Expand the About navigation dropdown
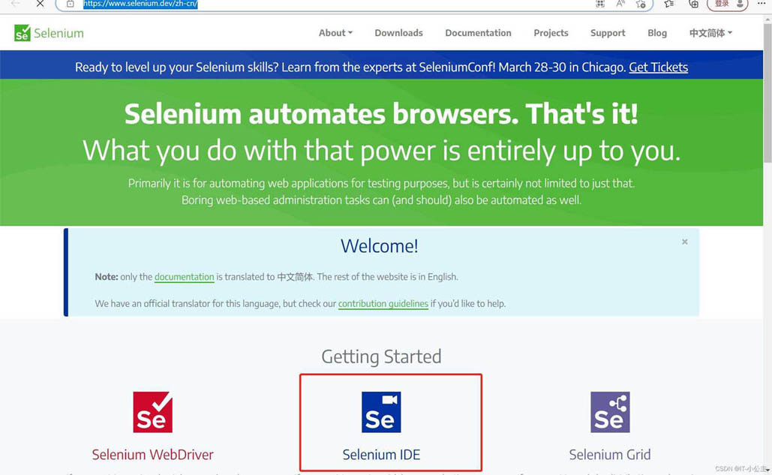 coord(335,33)
